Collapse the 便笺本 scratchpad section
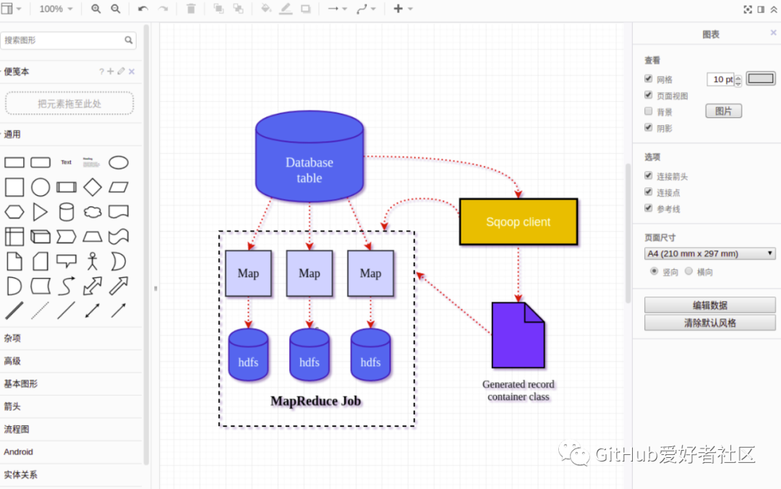The width and height of the screenshot is (781, 489). pyautogui.click(x=17, y=72)
